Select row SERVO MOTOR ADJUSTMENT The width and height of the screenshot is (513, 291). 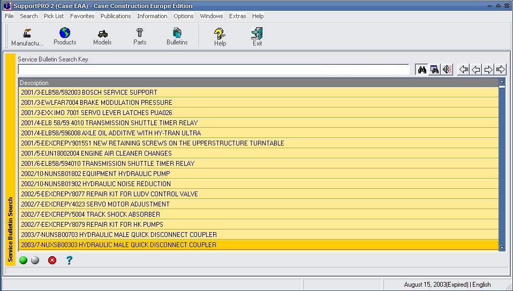click(259, 204)
